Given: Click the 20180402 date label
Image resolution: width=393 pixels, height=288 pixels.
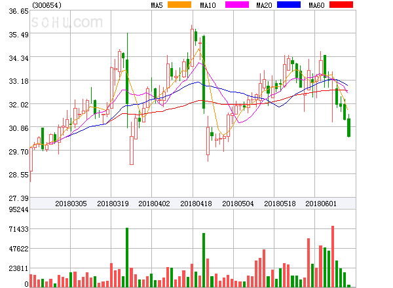Looking at the screenshot, I should (x=154, y=204).
